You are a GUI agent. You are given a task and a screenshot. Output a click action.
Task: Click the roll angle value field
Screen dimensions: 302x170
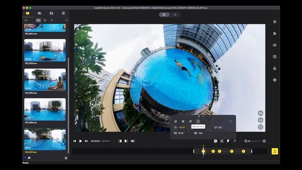(220, 127)
